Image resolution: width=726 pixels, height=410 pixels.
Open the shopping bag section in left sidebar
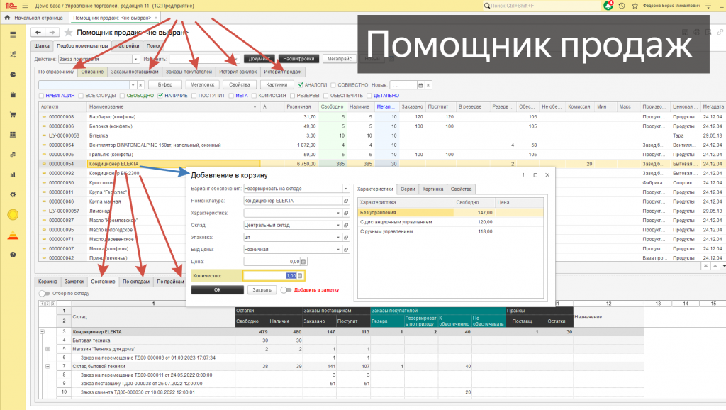(x=13, y=94)
